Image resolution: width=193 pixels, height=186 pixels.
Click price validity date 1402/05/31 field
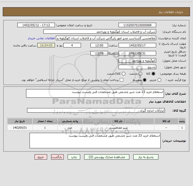(x=137, y=53)
